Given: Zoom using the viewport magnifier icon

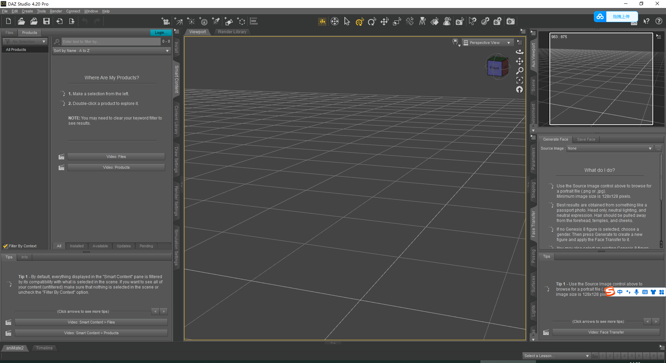Looking at the screenshot, I should tap(520, 70).
